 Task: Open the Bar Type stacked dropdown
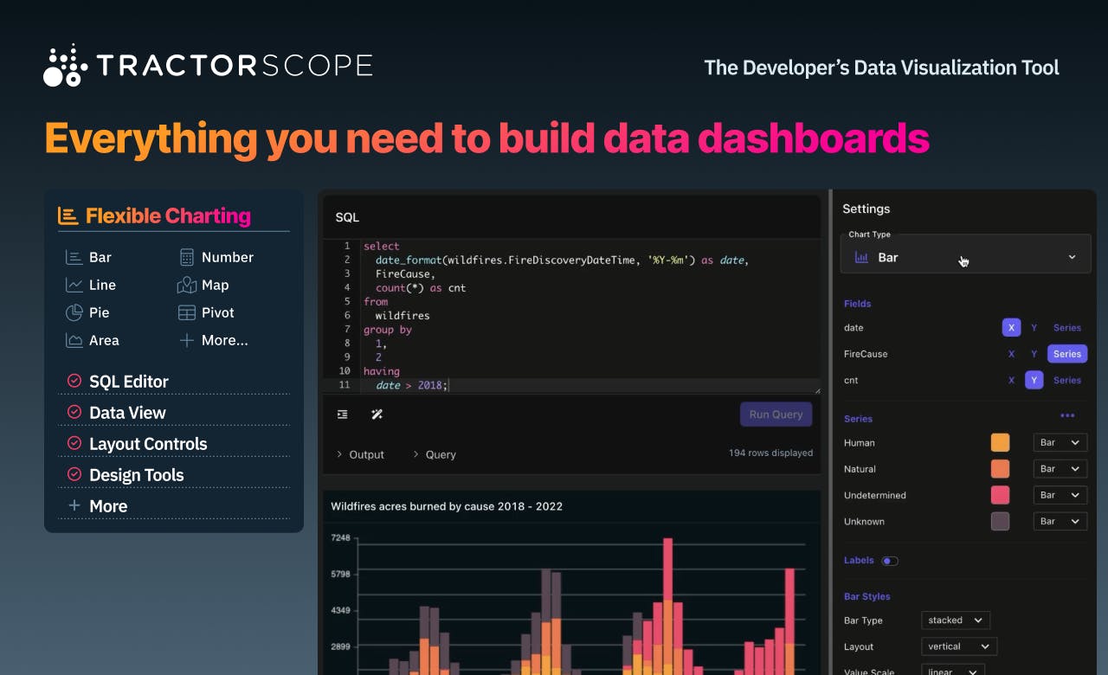(956, 620)
